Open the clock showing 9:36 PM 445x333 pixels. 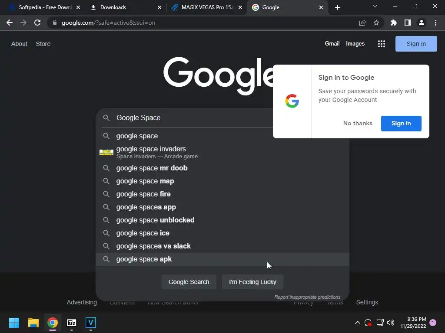[x=413, y=323]
